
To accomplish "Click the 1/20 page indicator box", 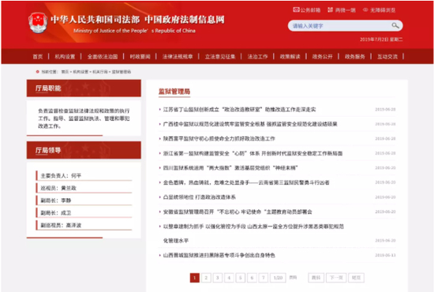I will click(x=278, y=278).
